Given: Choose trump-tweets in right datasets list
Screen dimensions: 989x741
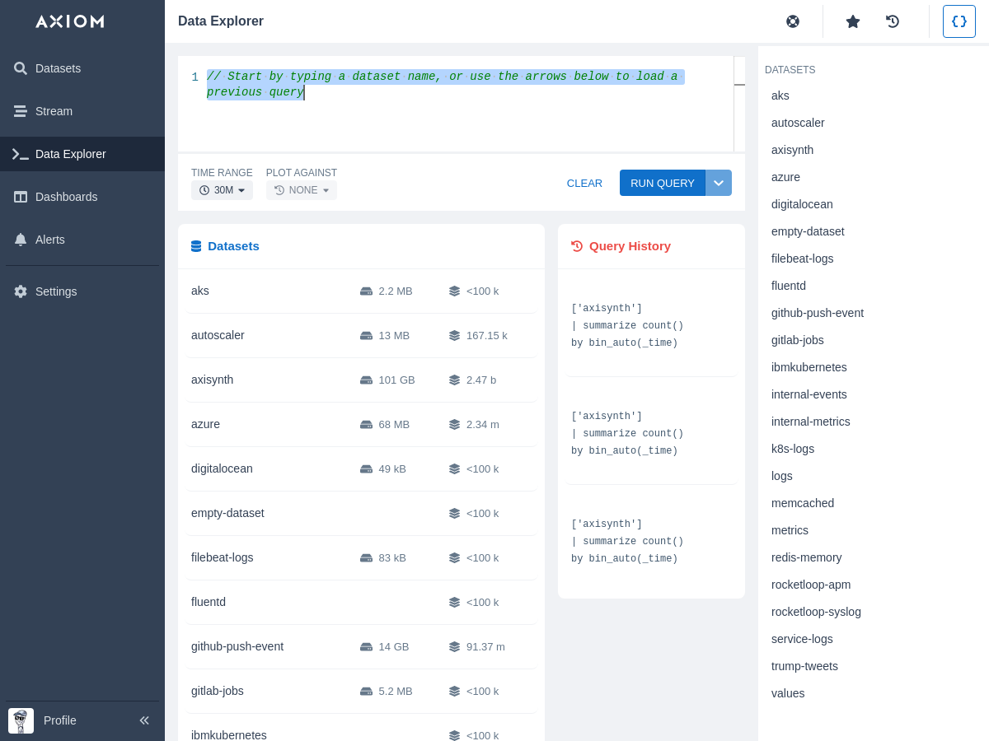Looking at the screenshot, I should click(x=804, y=666).
